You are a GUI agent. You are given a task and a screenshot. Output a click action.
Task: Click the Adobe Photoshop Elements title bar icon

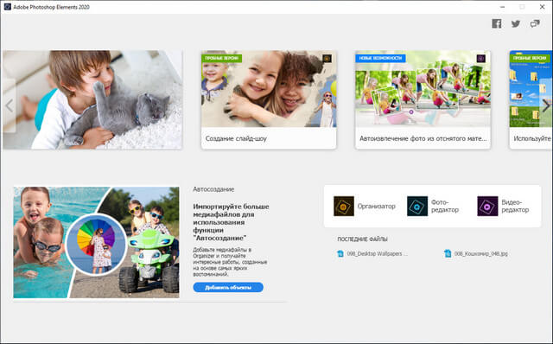point(7,7)
